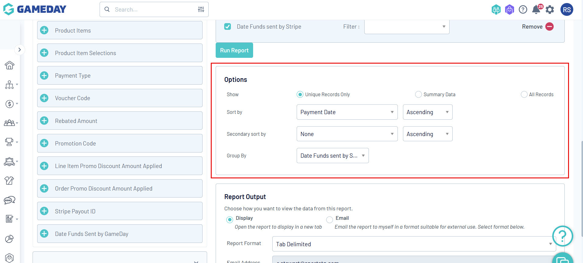Image resolution: width=583 pixels, height=263 pixels.
Task: Open the jersey sidebar icon
Action: (x=9, y=181)
